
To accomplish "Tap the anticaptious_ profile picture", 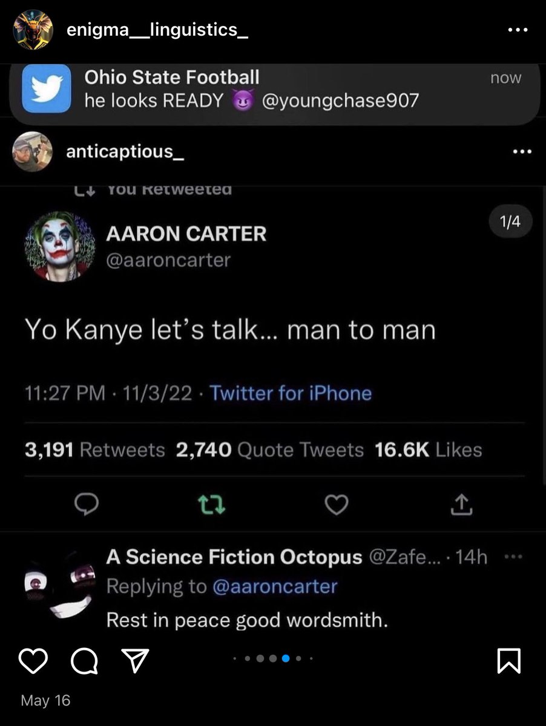I will click(32, 151).
